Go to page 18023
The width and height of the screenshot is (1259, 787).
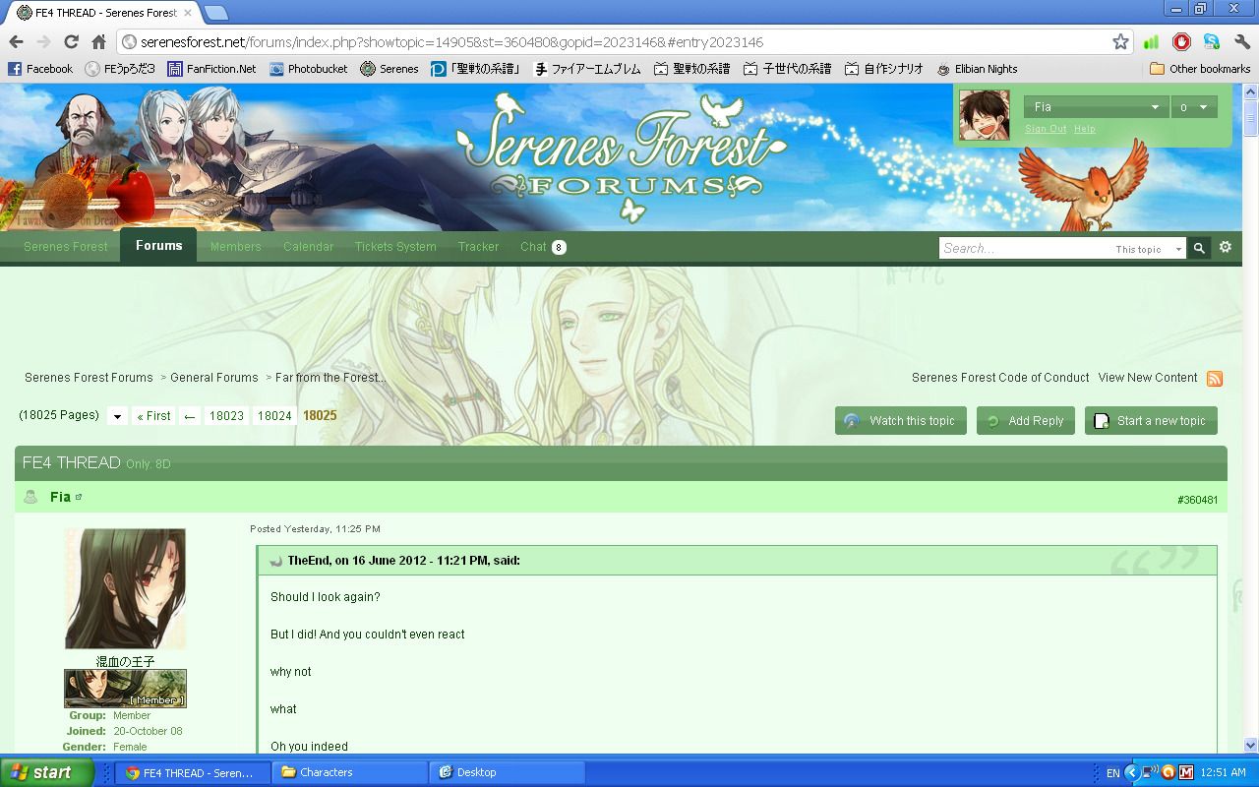click(226, 416)
